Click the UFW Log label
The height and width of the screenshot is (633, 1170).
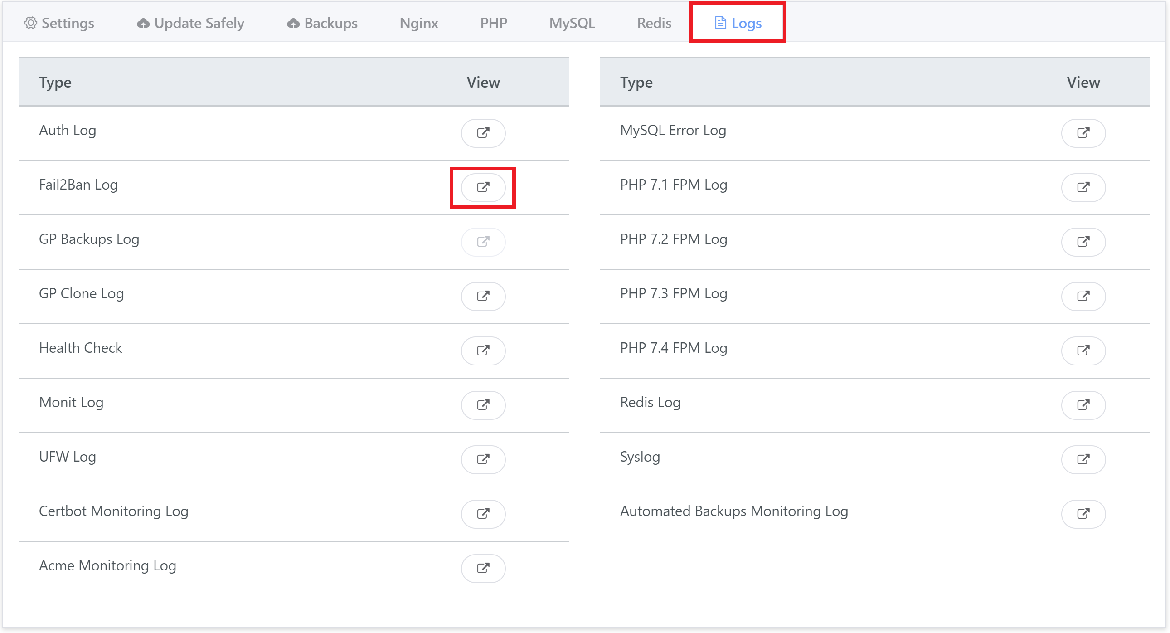click(68, 457)
